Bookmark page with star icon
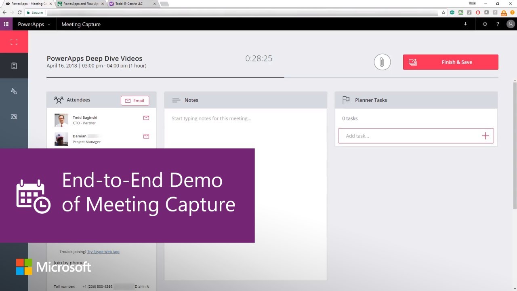The image size is (517, 291). tap(443, 13)
